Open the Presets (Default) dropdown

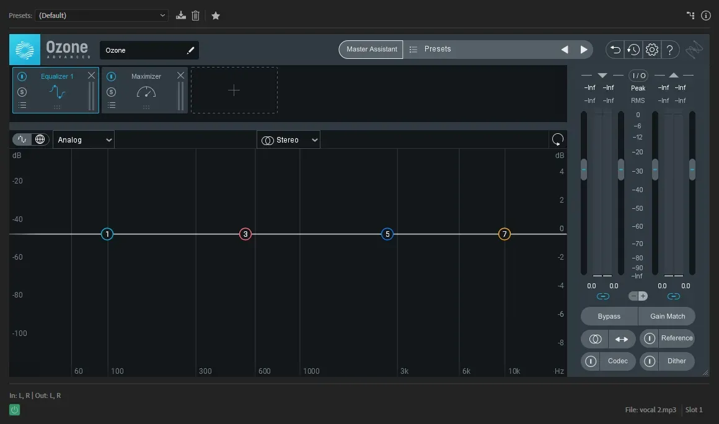click(101, 15)
